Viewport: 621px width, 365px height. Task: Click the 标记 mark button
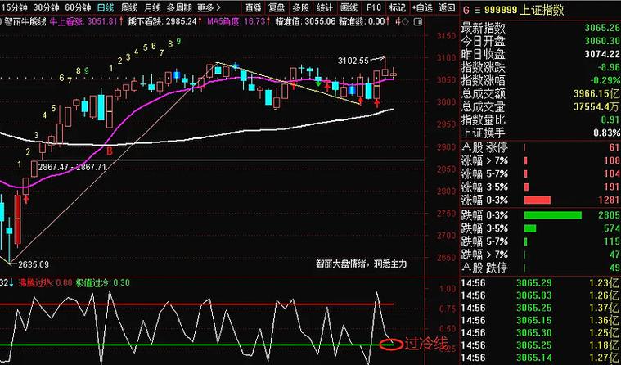point(398,7)
